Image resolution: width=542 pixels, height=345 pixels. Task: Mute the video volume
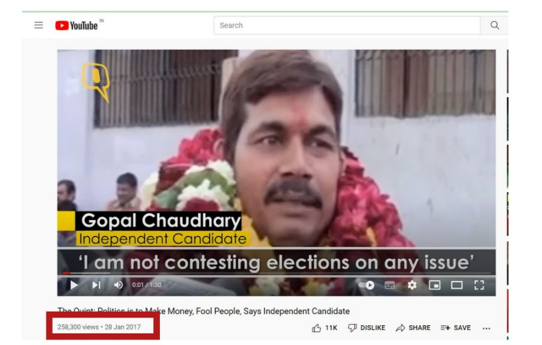pyautogui.click(x=118, y=285)
